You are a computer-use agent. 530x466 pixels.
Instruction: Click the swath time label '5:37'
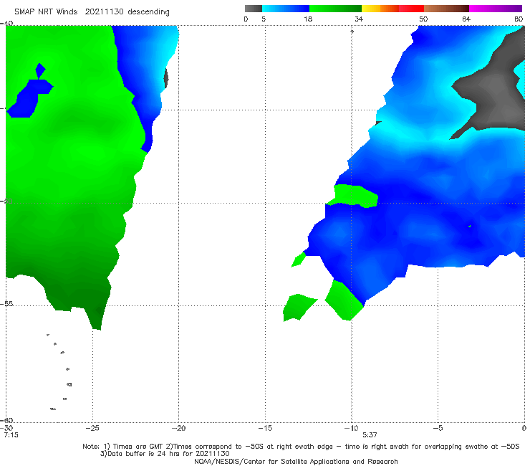click(370, 435)
